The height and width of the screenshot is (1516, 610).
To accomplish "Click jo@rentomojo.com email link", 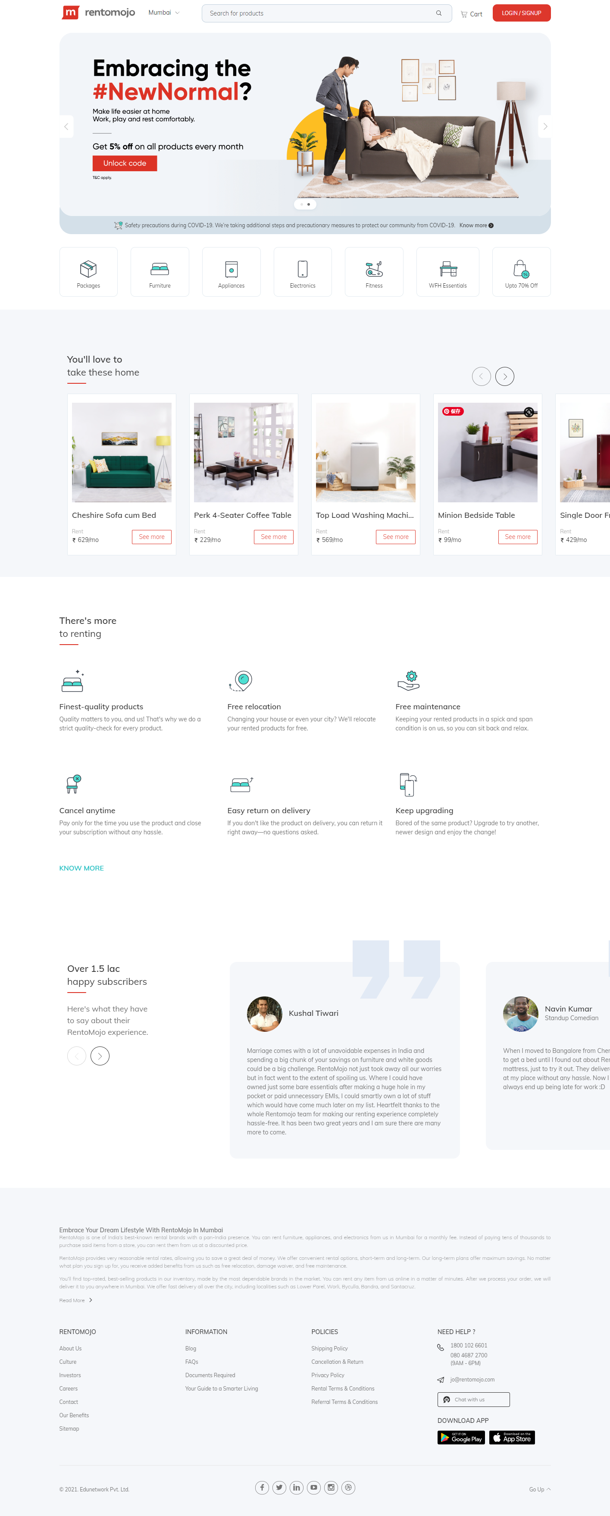I will (x=472, y=1379).
